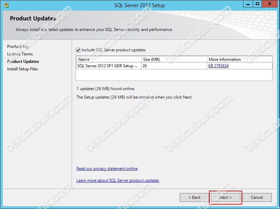Click 'The Setup updates (26 MB) will be installed' text

(134, 97)
